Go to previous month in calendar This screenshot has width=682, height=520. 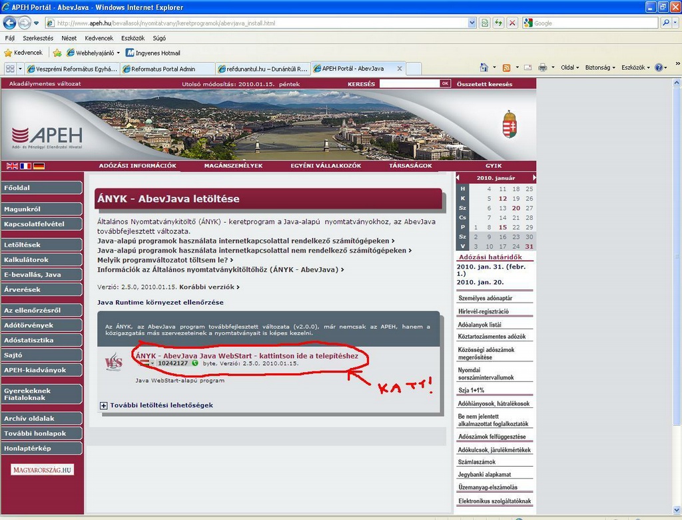[x=458, y=178]
